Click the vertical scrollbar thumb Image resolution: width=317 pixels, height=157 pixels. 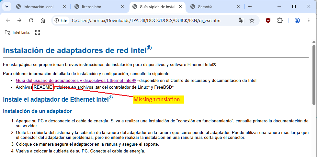314,75
